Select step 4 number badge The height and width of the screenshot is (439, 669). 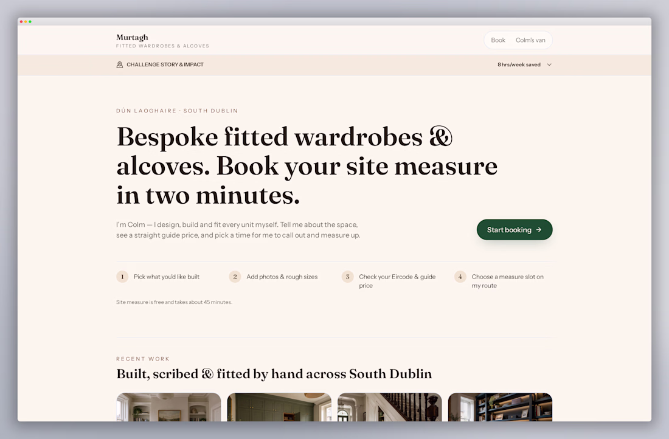pyautogui.click(x=460, y=277)
